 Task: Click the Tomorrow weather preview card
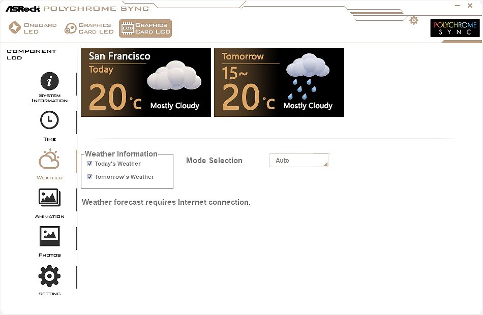pyautogui.click(x=279, y=82)
